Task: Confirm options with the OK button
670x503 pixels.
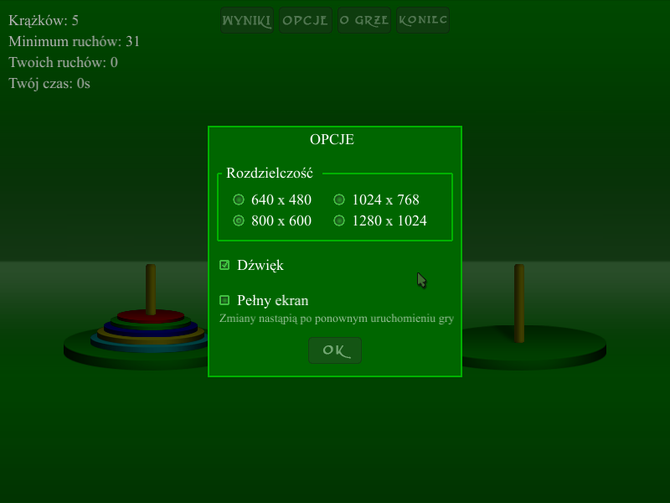Action: tap(335, 350)
